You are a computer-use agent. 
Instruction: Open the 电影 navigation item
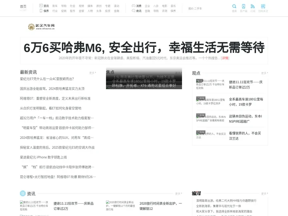click(x=164, y=6)
